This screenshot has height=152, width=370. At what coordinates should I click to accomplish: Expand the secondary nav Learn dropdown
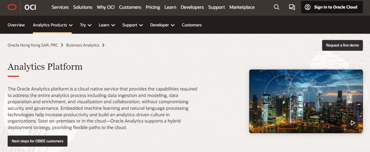coord(107,25)
